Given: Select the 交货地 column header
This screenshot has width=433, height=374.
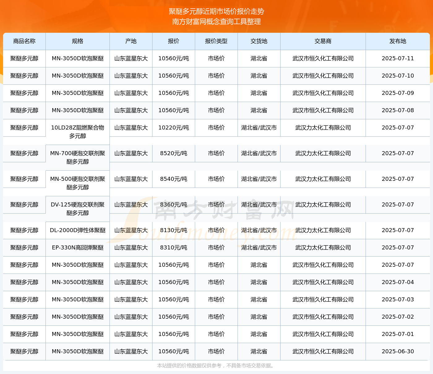Looking at the screenshot, I should click(259, 41).
